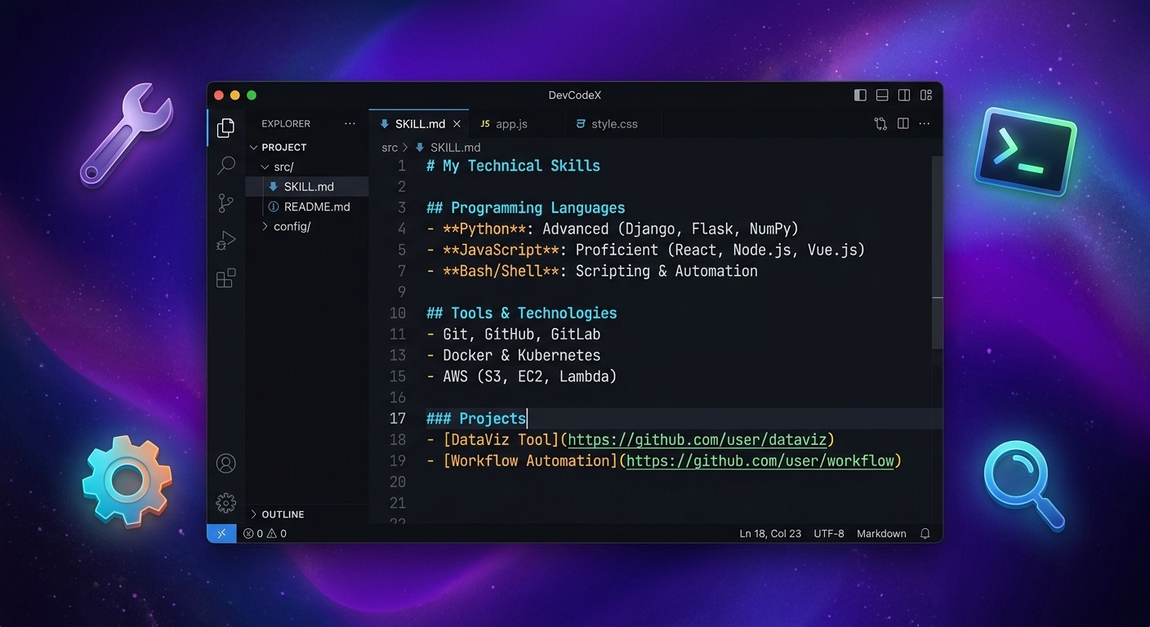
Task: Expand the OUTLINE section
Action: click(x=282, y=514)
